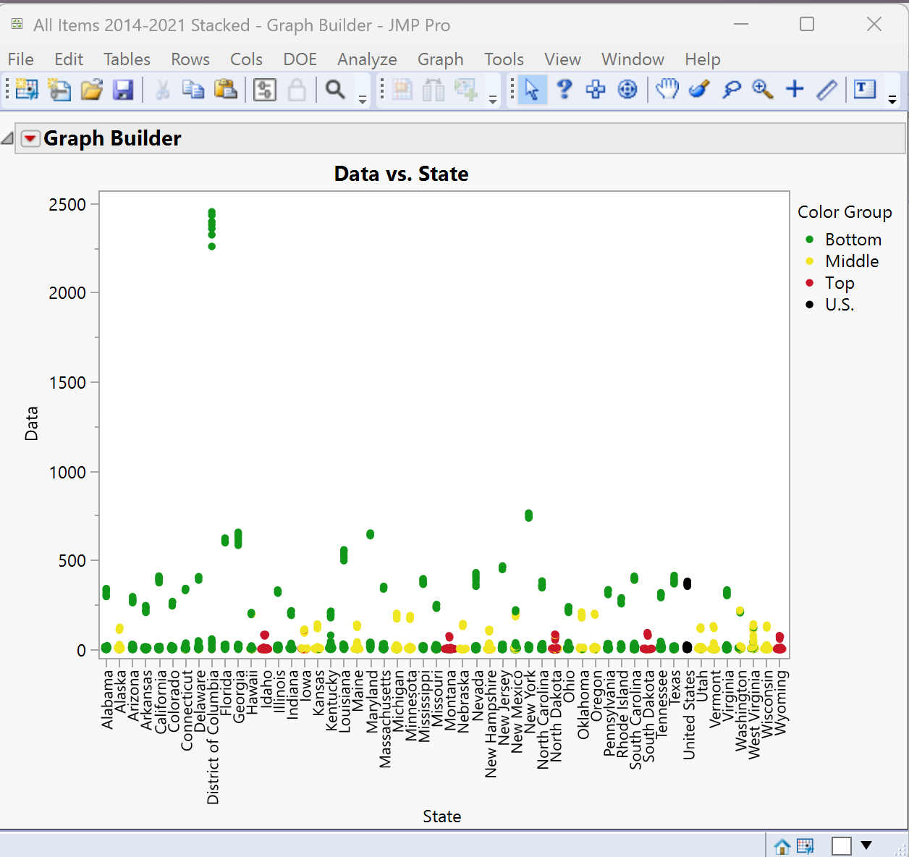Toggle the Middle group in the legend

click(x=852, y=261)
